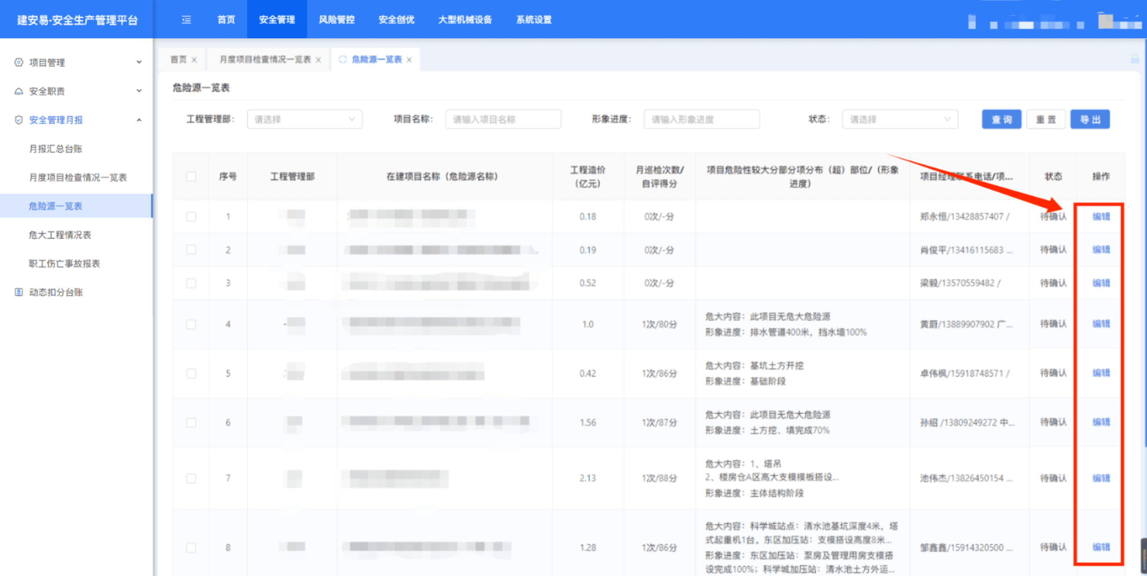
Task: Toggle the select-all checkbox in table header
Action: coord(191,176)
